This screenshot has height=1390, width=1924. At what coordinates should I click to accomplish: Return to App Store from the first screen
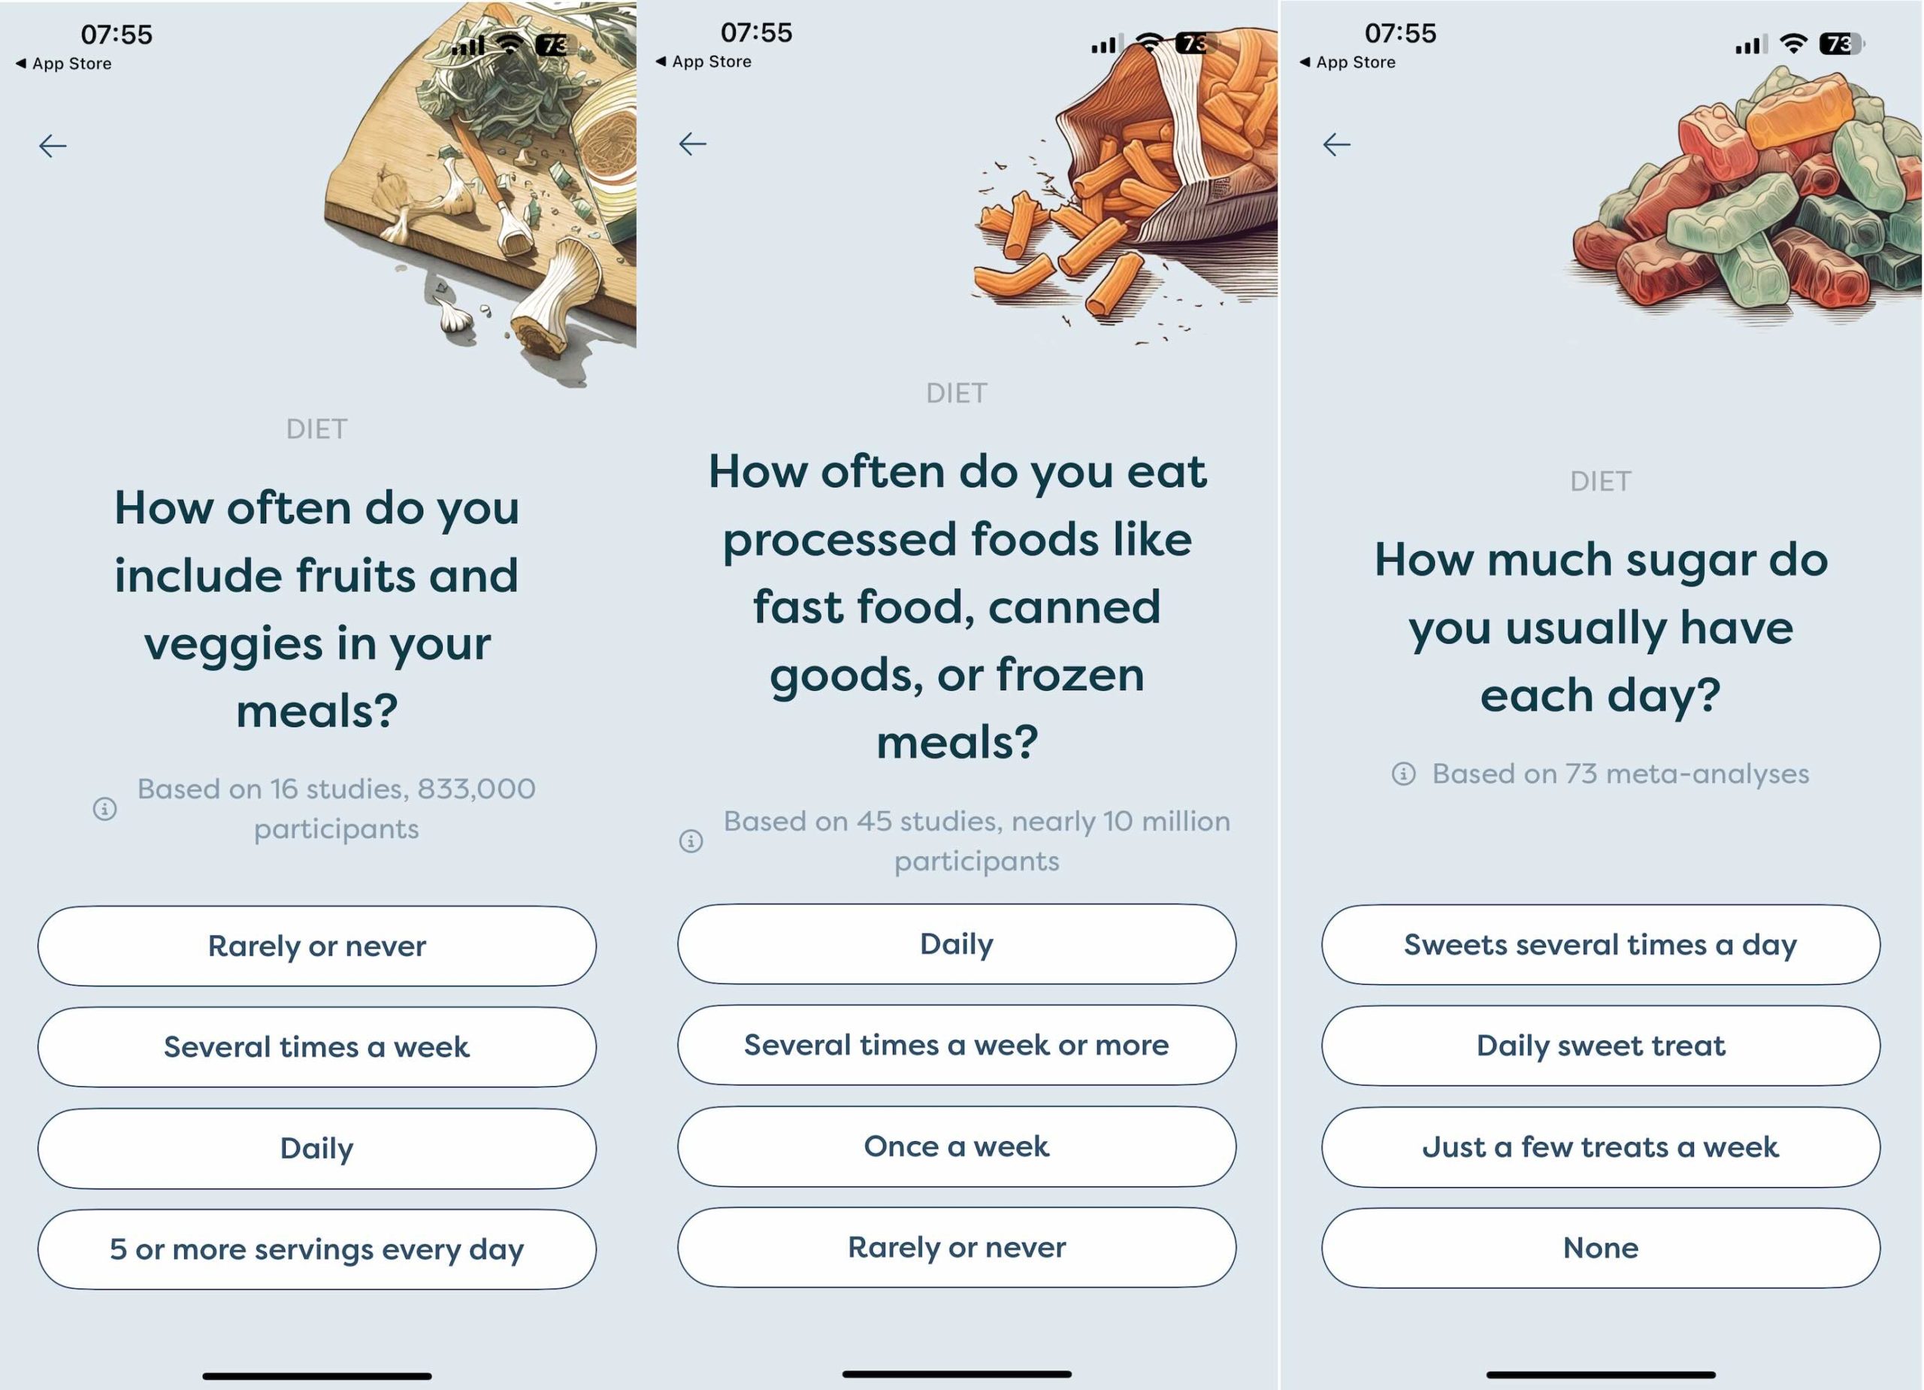tap(64, 64)
